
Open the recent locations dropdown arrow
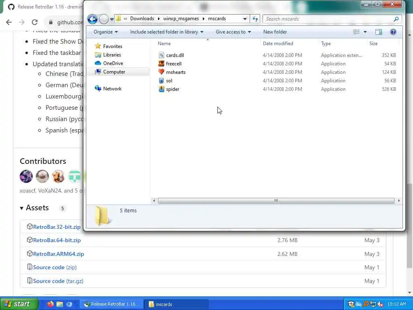[x=112, y=19]
